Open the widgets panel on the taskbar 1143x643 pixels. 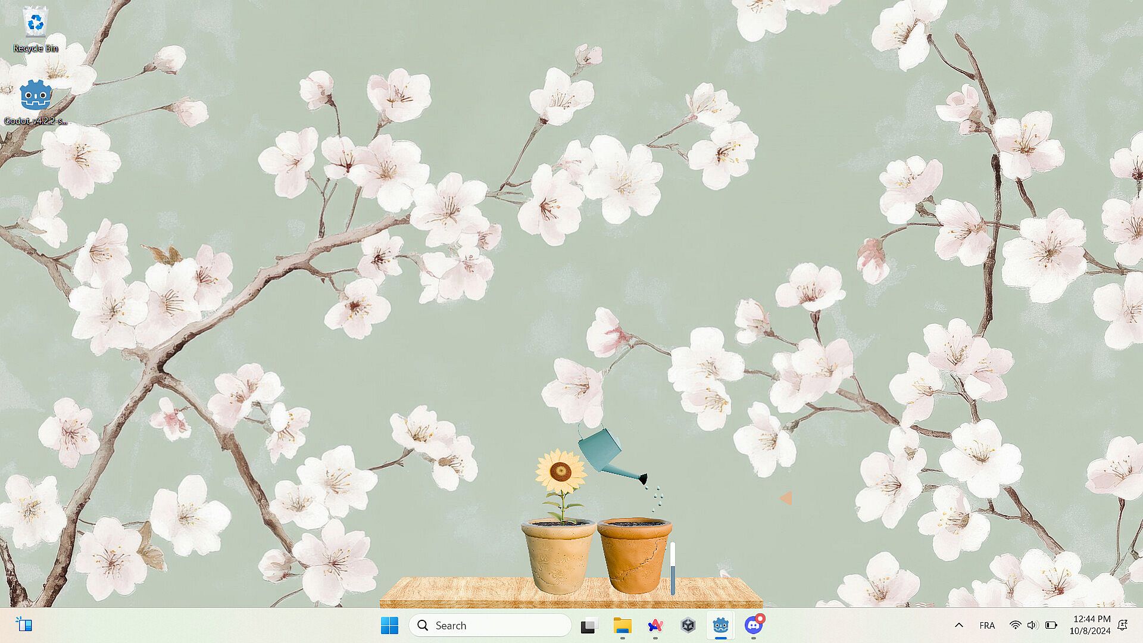tap(24, 625)
